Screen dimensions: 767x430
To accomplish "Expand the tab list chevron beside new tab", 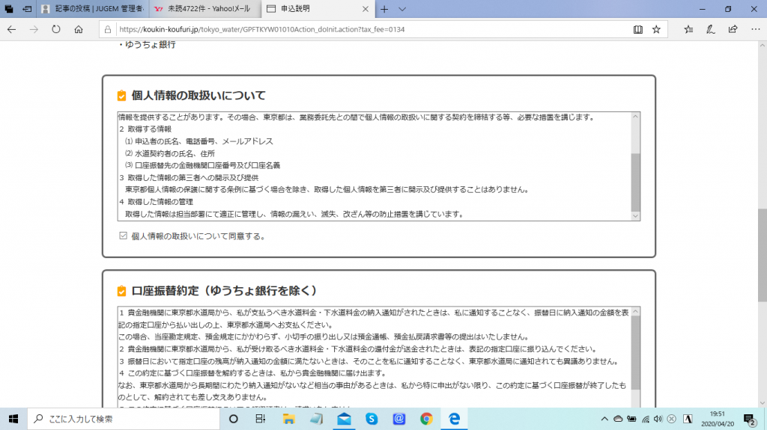I will coord(402,9).
